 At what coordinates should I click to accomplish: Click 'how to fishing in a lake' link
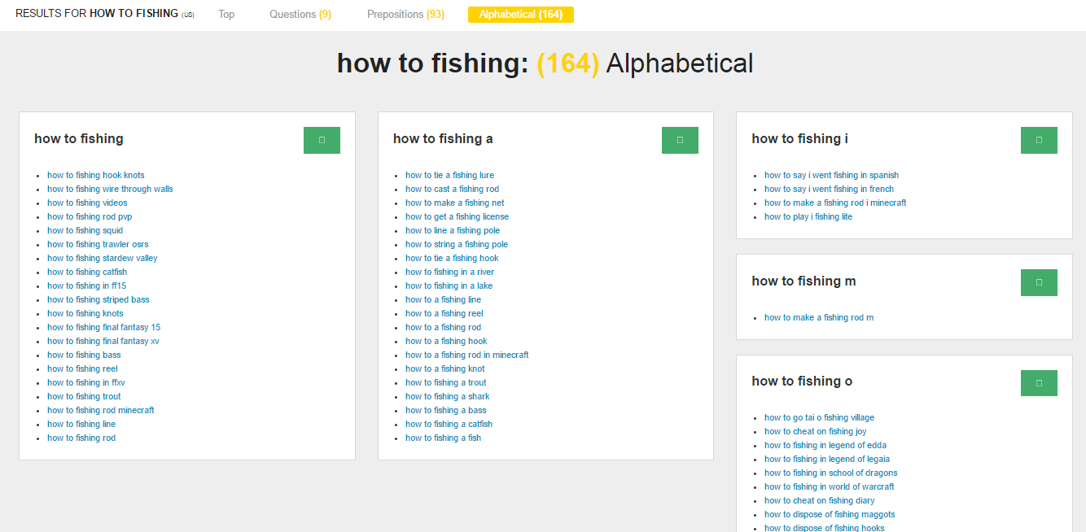click(x=449, y=286)
